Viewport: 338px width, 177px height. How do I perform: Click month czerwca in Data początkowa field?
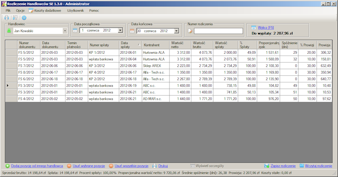point(93,30)
